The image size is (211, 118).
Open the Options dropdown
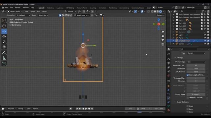(x=160, y=15)
